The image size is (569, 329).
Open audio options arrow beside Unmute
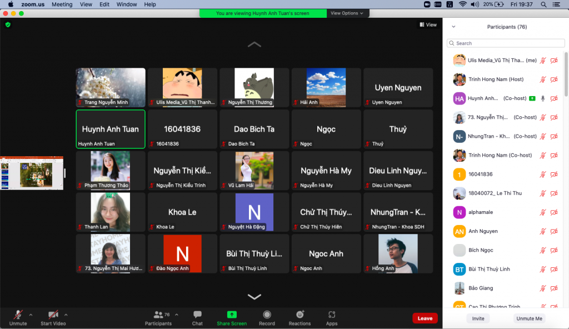[31, 315]
